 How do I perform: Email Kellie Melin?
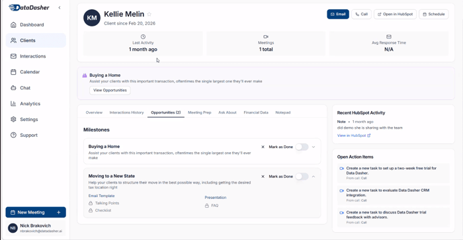[338, 14]
